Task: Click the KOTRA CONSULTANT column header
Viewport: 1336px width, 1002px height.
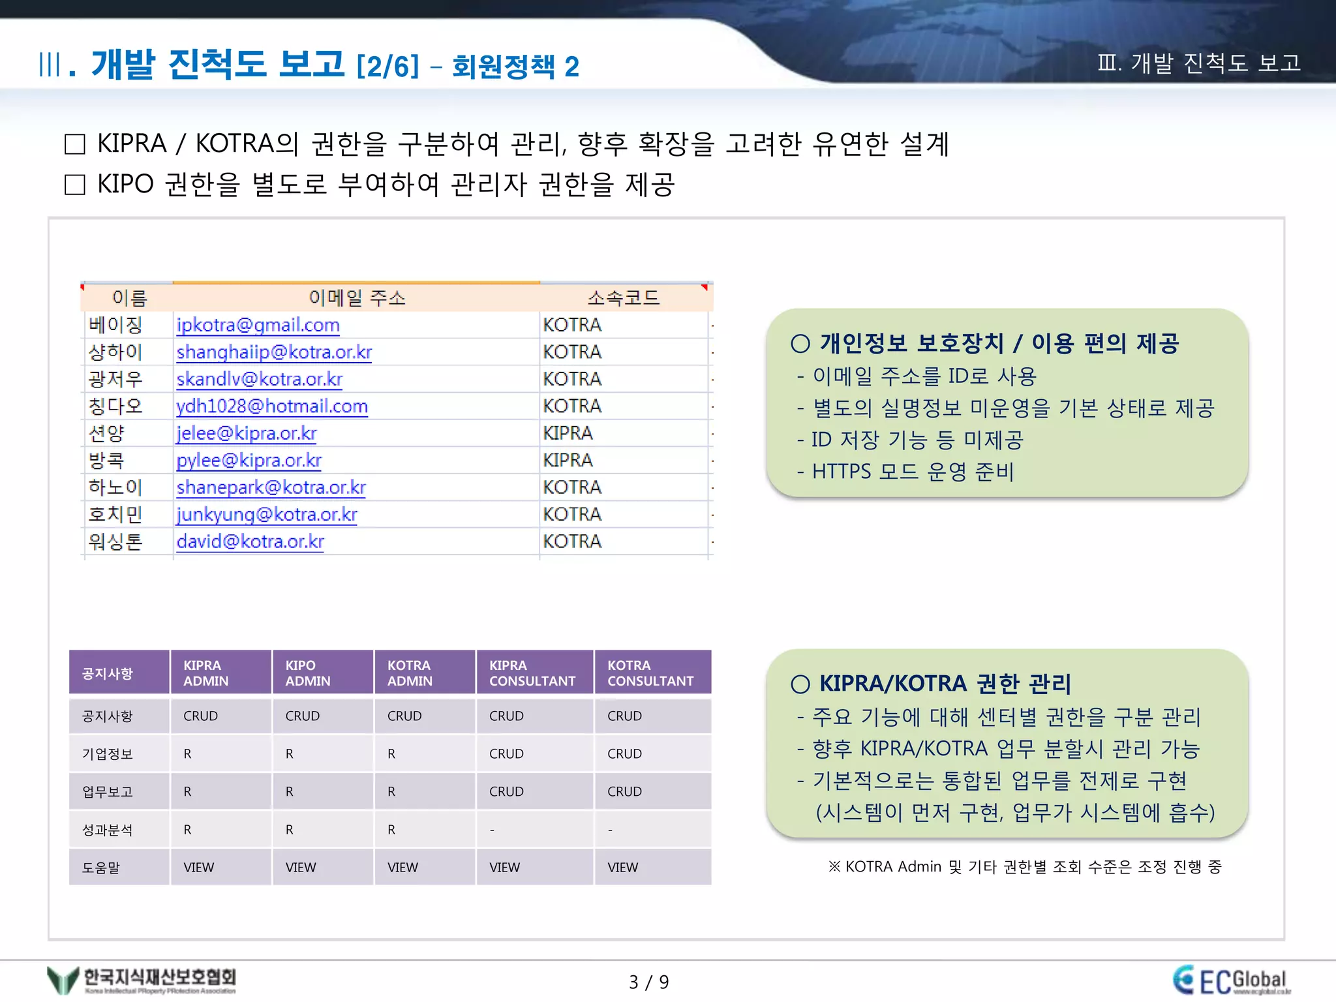Action: pyautogui.click(x=653, y=673)
